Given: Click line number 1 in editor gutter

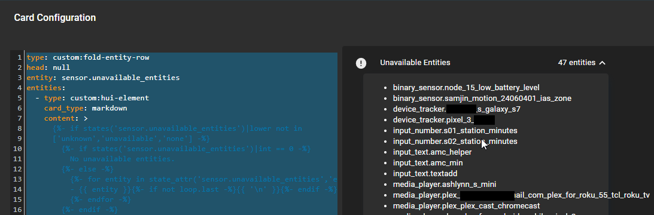Looking at the screenshot, I should click(20, 57).
